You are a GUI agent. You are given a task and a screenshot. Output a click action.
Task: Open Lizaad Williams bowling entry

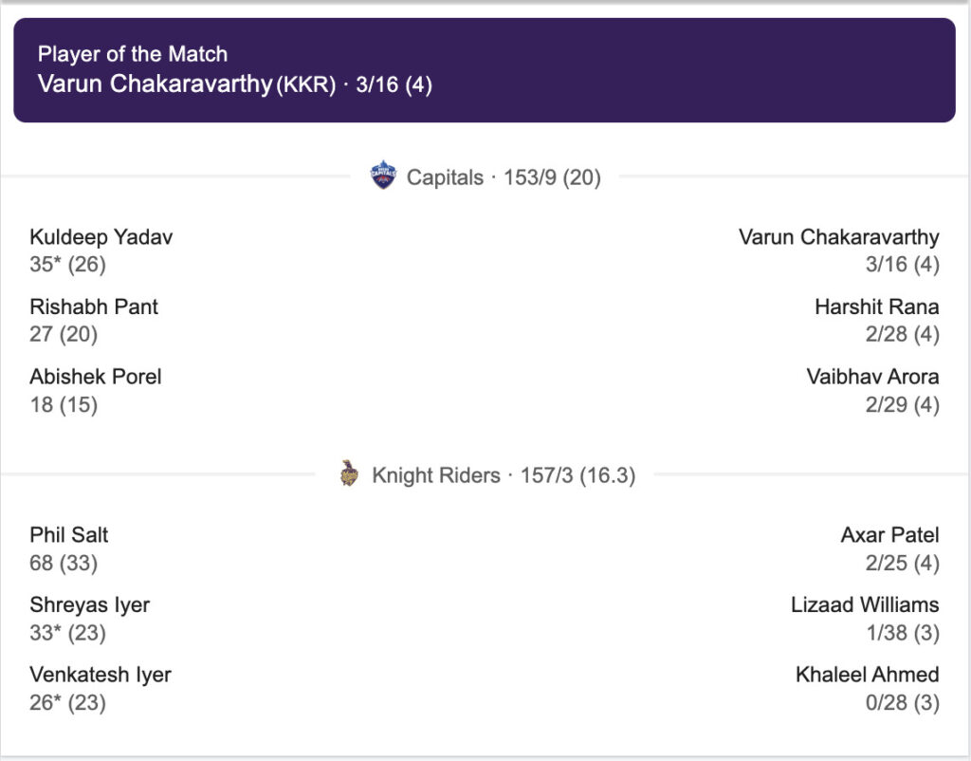(865, 605)
